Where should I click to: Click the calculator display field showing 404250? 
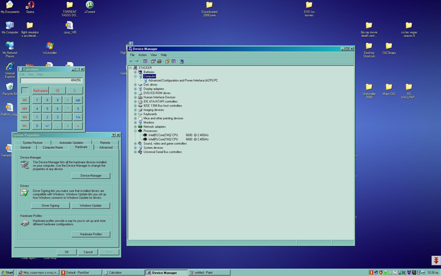[x=51, y=81]
